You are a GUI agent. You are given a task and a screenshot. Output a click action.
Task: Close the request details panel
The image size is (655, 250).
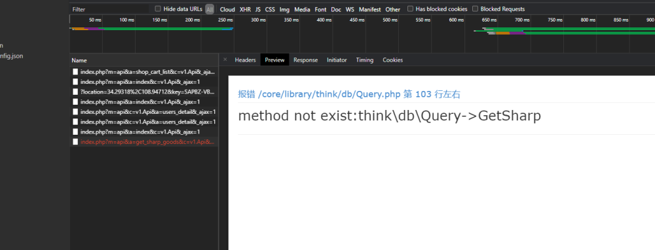(x=225, y=60)
